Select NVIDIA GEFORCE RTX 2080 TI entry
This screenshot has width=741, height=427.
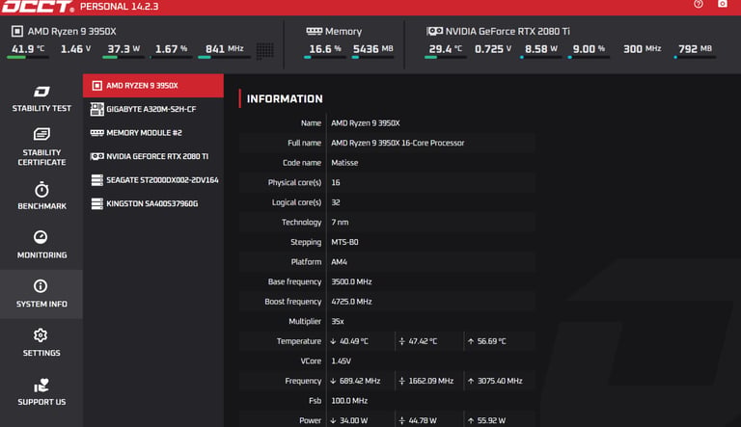click(153, 156)
